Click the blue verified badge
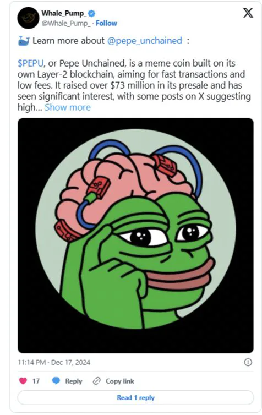 (91, 13)
